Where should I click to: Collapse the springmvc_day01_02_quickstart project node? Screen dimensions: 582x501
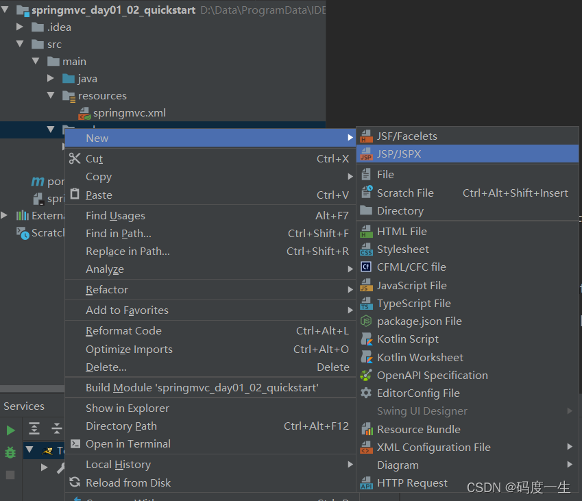[5, 10]
